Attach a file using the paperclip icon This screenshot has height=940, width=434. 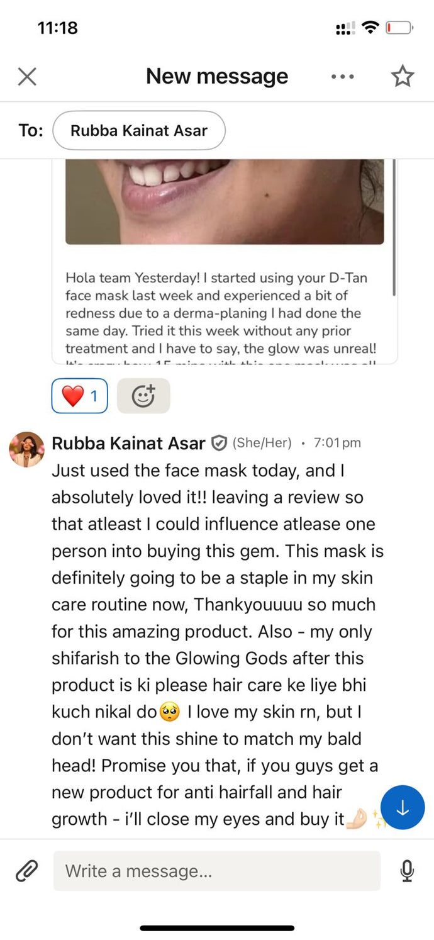point(26,871)
